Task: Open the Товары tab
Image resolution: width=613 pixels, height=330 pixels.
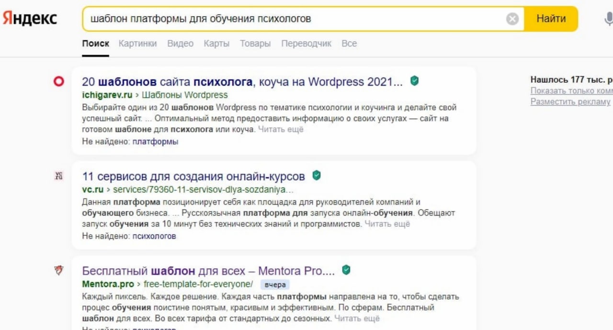Action: (255, 44)
